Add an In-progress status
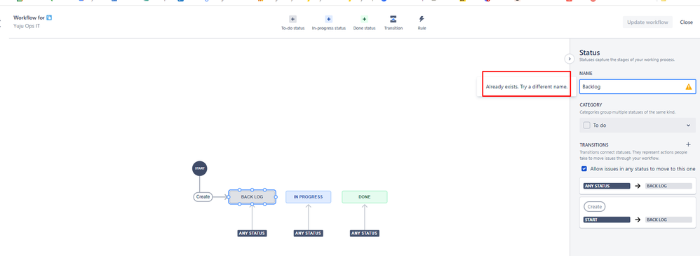The width and height of the screenshot is (700, 256). click(328, 23)
